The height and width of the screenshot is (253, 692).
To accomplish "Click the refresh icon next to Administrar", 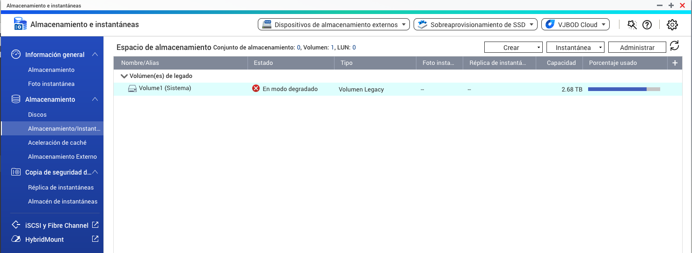I will point(674,46).
